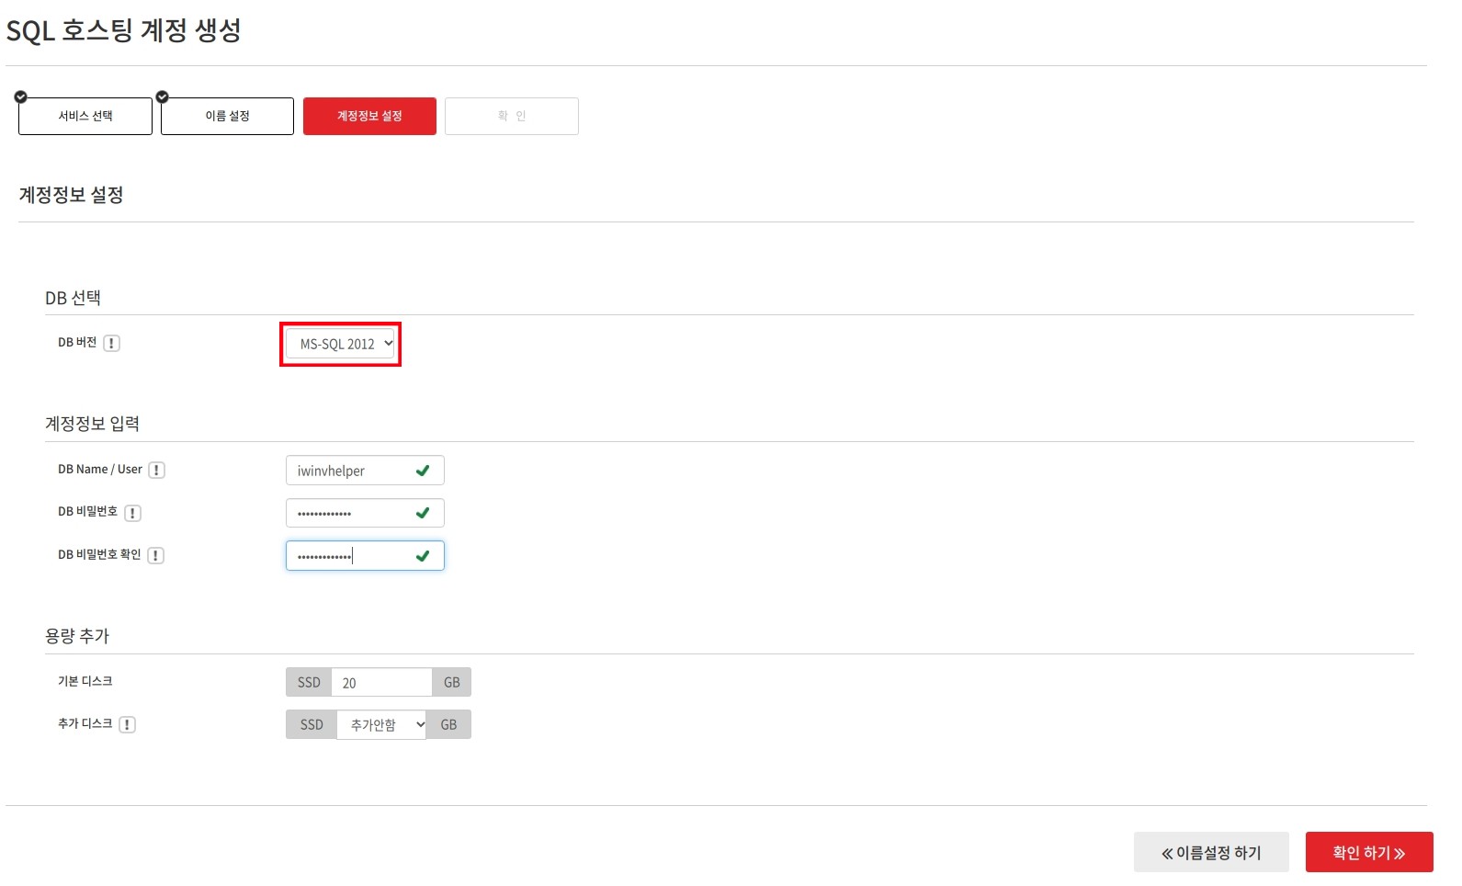Screen dimensions: 1462x886
Task: Click the SSD label of 기본 디스크
Action: (309, 682)
